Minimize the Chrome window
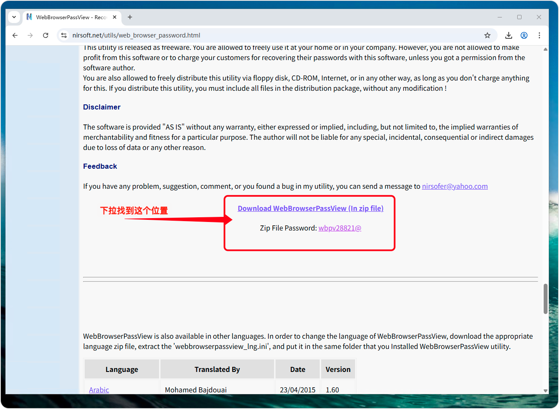The height and width of the screenshot is (409, 559). coord(500,17)
